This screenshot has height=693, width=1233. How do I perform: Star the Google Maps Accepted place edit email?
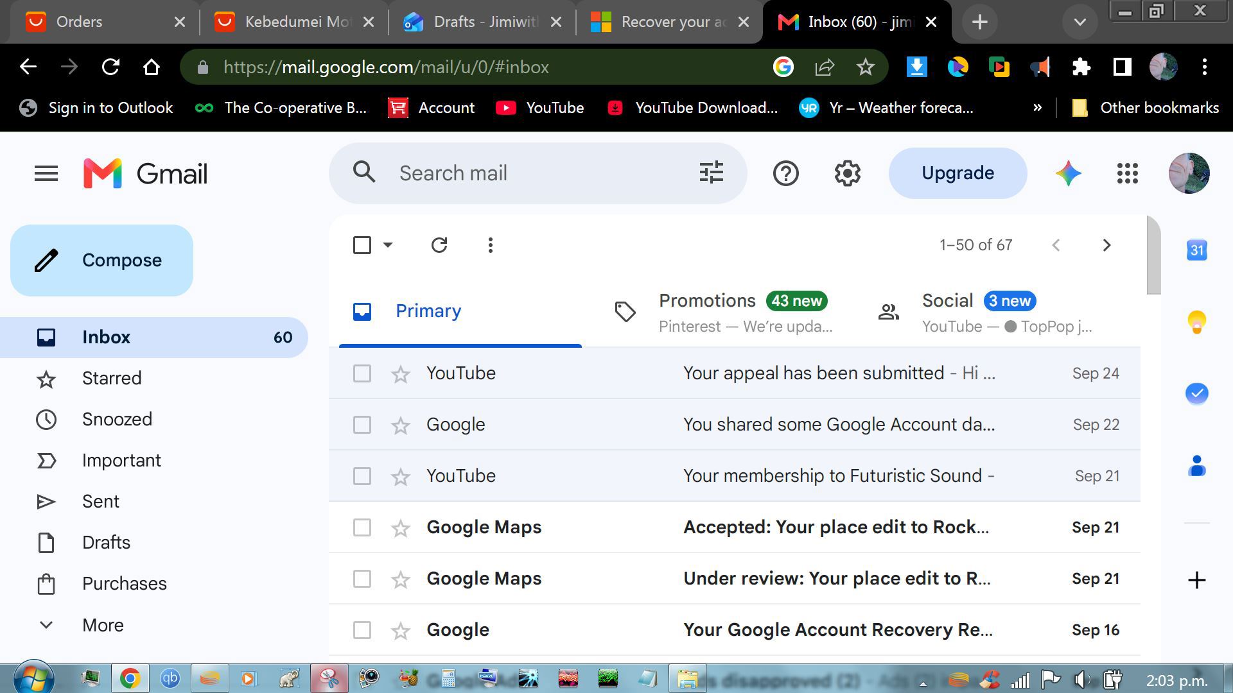click(400, 527)
